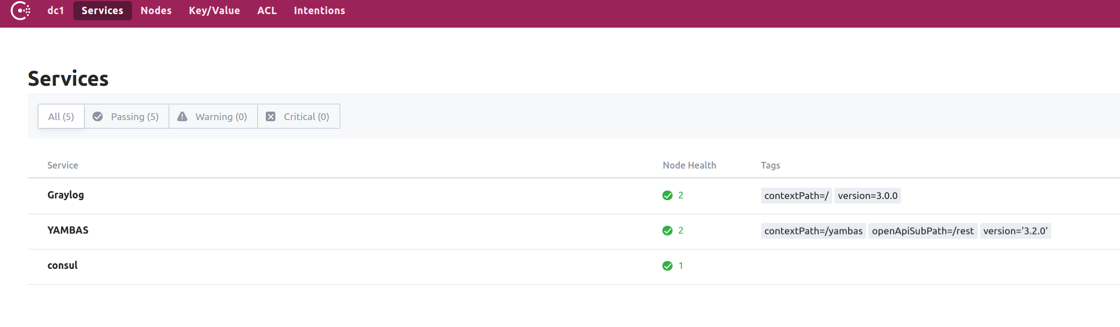Click the Consul logo icon
Viewport: 1120px width, 327px height.
pos(21,11)
